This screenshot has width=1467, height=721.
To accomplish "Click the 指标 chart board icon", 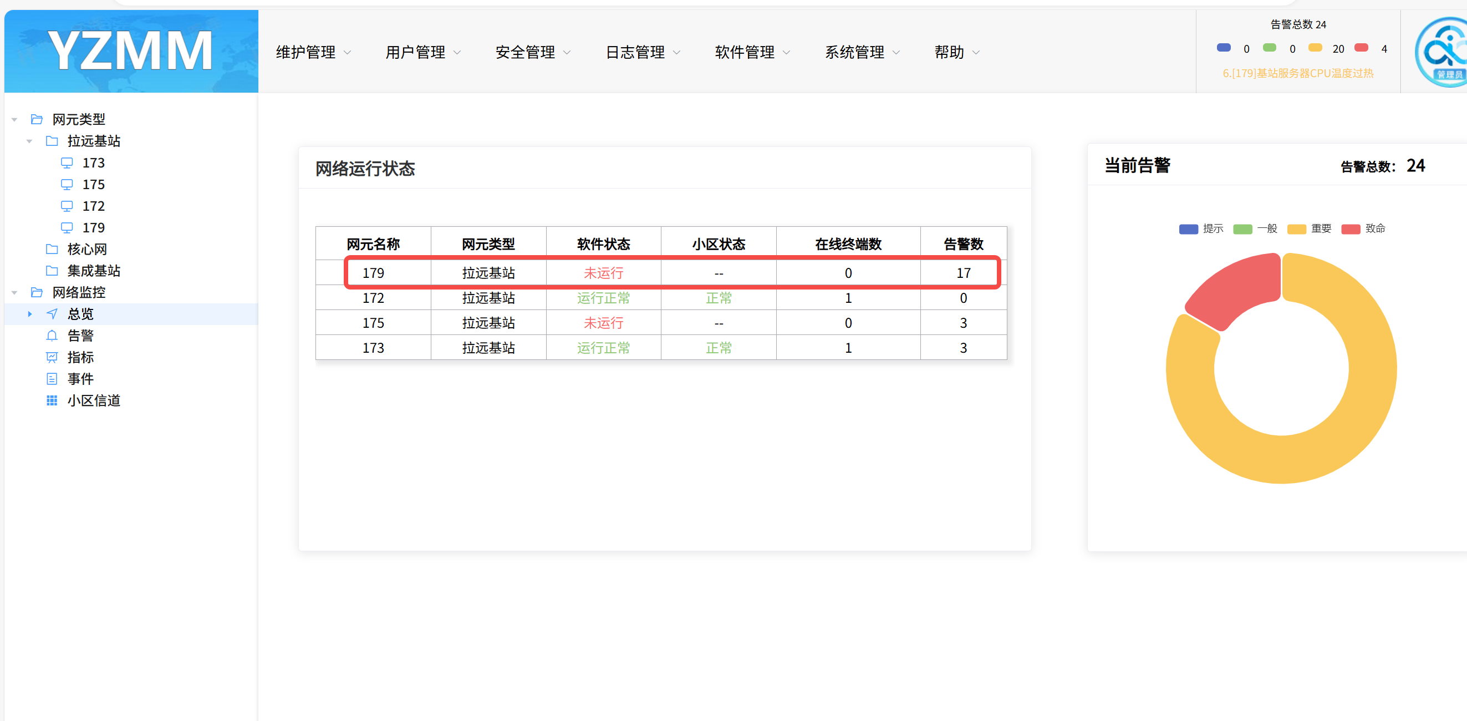I will coord(52,357).
